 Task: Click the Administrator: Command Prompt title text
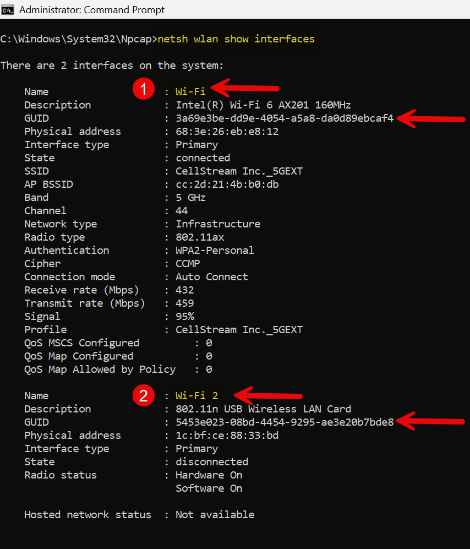click(x=91, y=9)
